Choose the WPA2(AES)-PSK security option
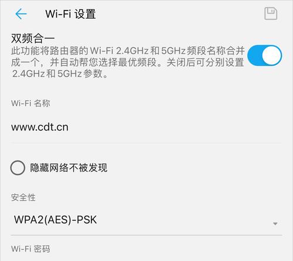The image size is (293, 261). pyautogui.click(x=56, y=219)
